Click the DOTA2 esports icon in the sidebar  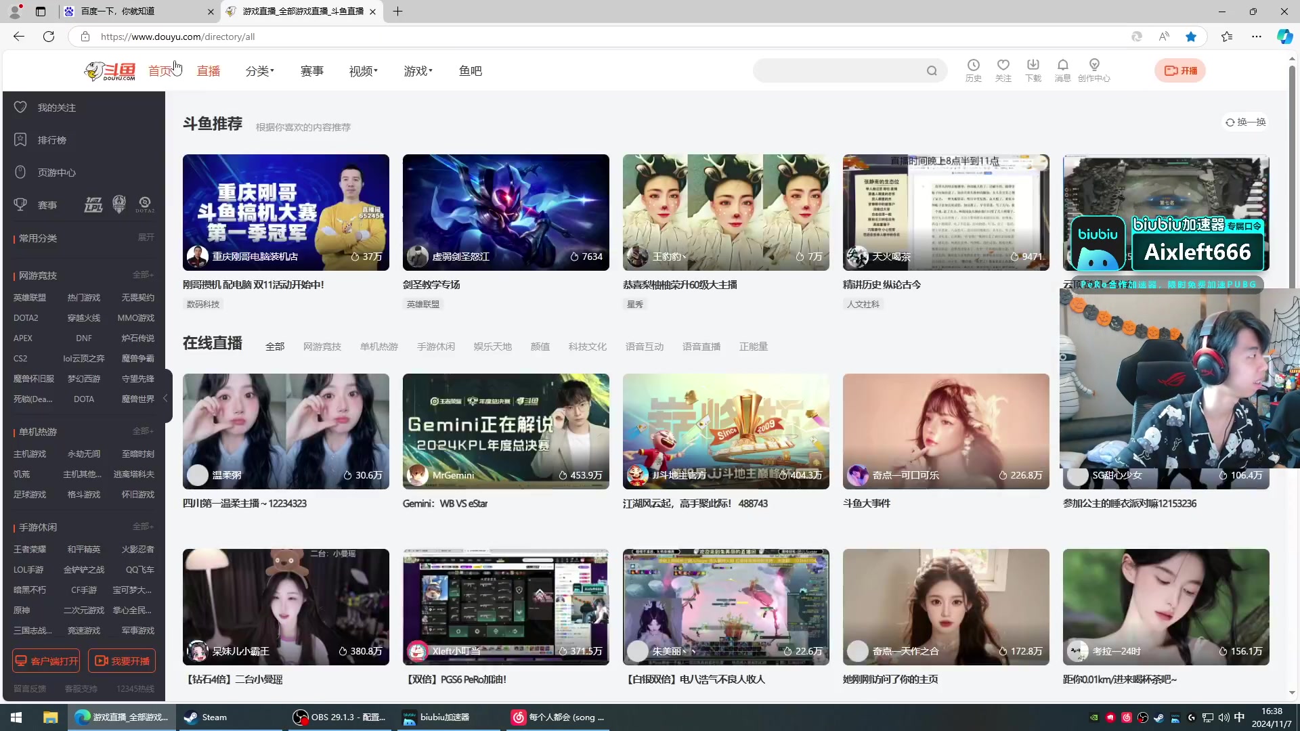click(145, 204)
